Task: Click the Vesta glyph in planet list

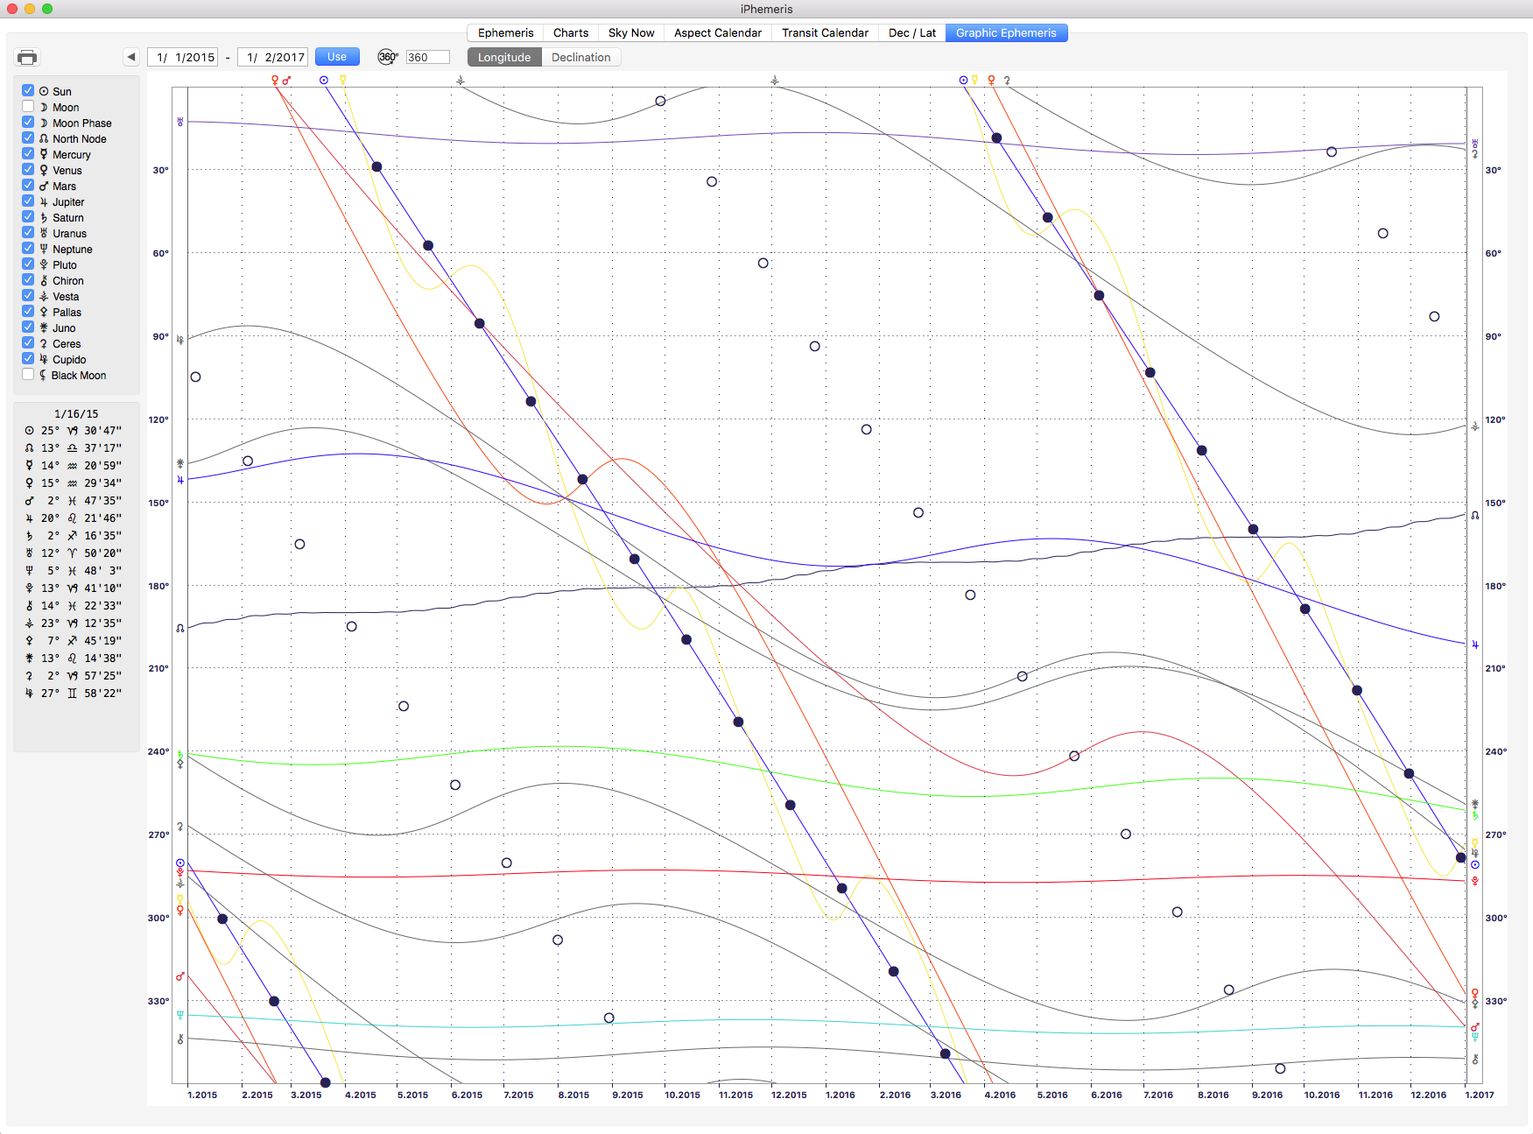Action: click(44, 296)
